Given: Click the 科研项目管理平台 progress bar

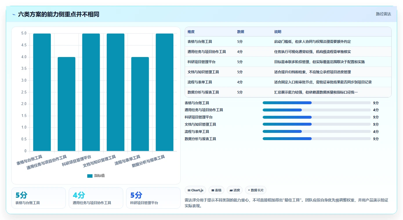Looking at the screenshot, I should (317, 117).
